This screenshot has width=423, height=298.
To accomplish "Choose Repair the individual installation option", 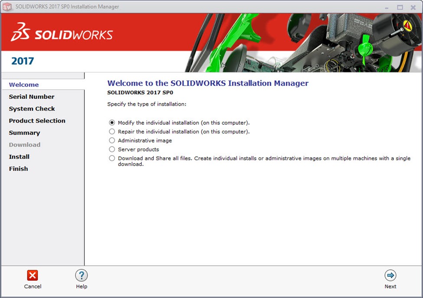I will (112, 132).
